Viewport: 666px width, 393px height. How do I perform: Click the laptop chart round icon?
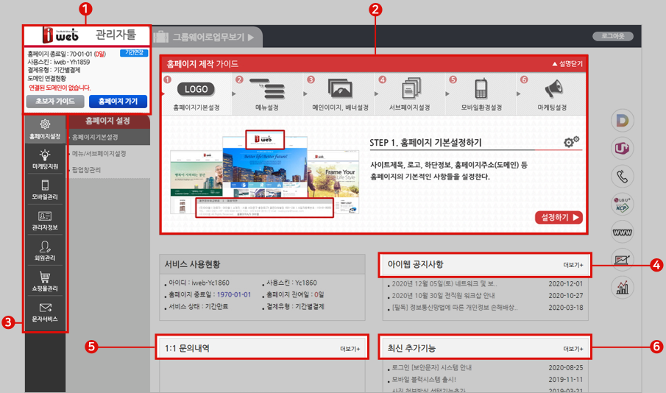coord(623,260)
